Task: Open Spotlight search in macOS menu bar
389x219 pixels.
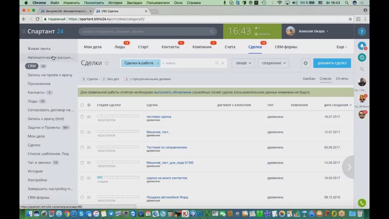Action: (x=347, y=3)
